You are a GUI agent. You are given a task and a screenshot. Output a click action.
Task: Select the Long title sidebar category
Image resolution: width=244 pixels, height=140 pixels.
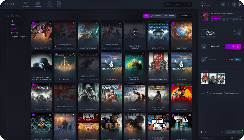point(19,37)
